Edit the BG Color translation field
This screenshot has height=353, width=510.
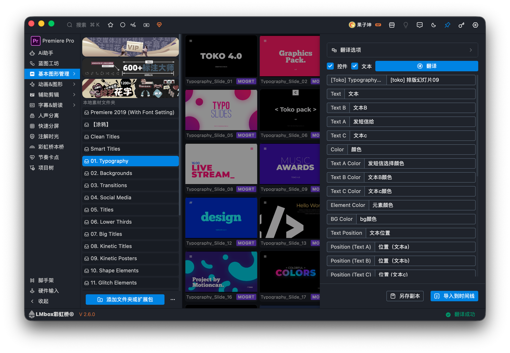click(x=416, y=219)
